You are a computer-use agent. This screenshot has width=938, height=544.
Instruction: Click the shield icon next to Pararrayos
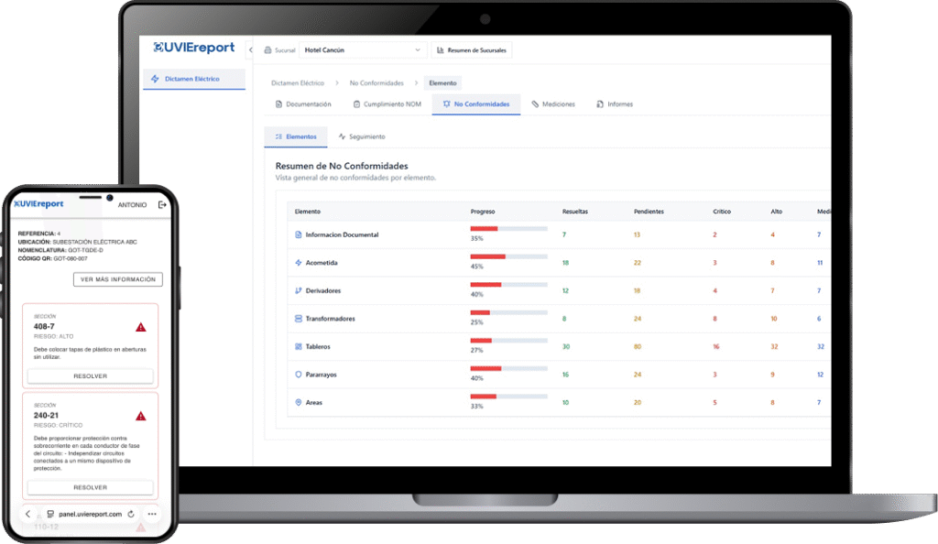click(298, 375)
